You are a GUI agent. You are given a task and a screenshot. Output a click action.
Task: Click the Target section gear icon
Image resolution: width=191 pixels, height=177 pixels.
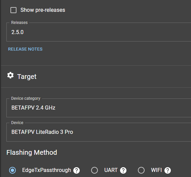tap(10, 75)
